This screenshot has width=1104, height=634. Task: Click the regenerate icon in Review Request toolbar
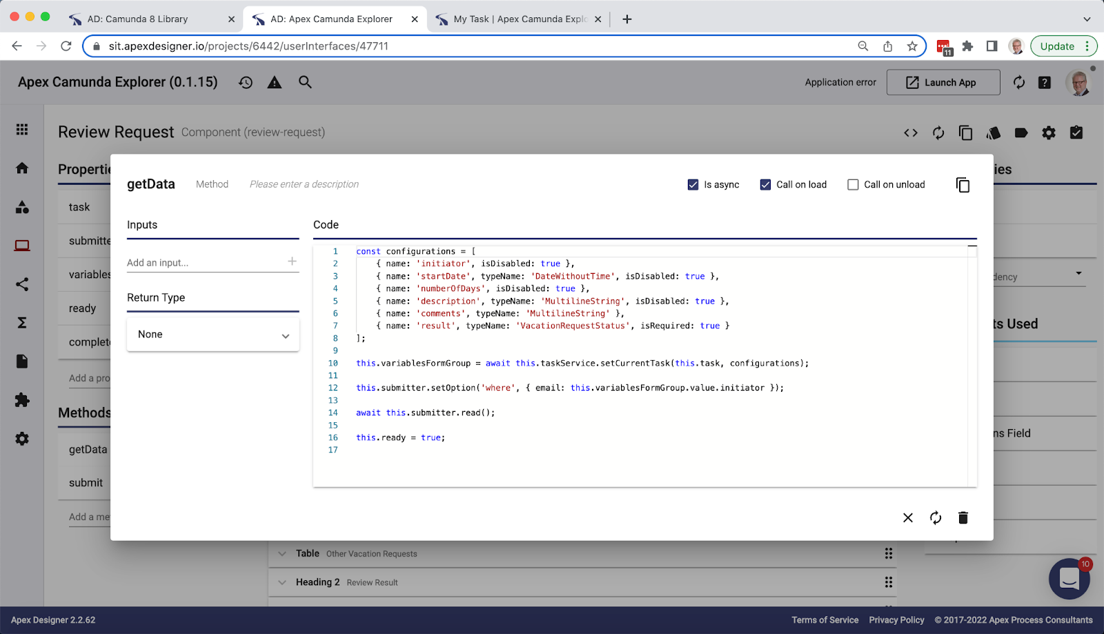[938, 133]
